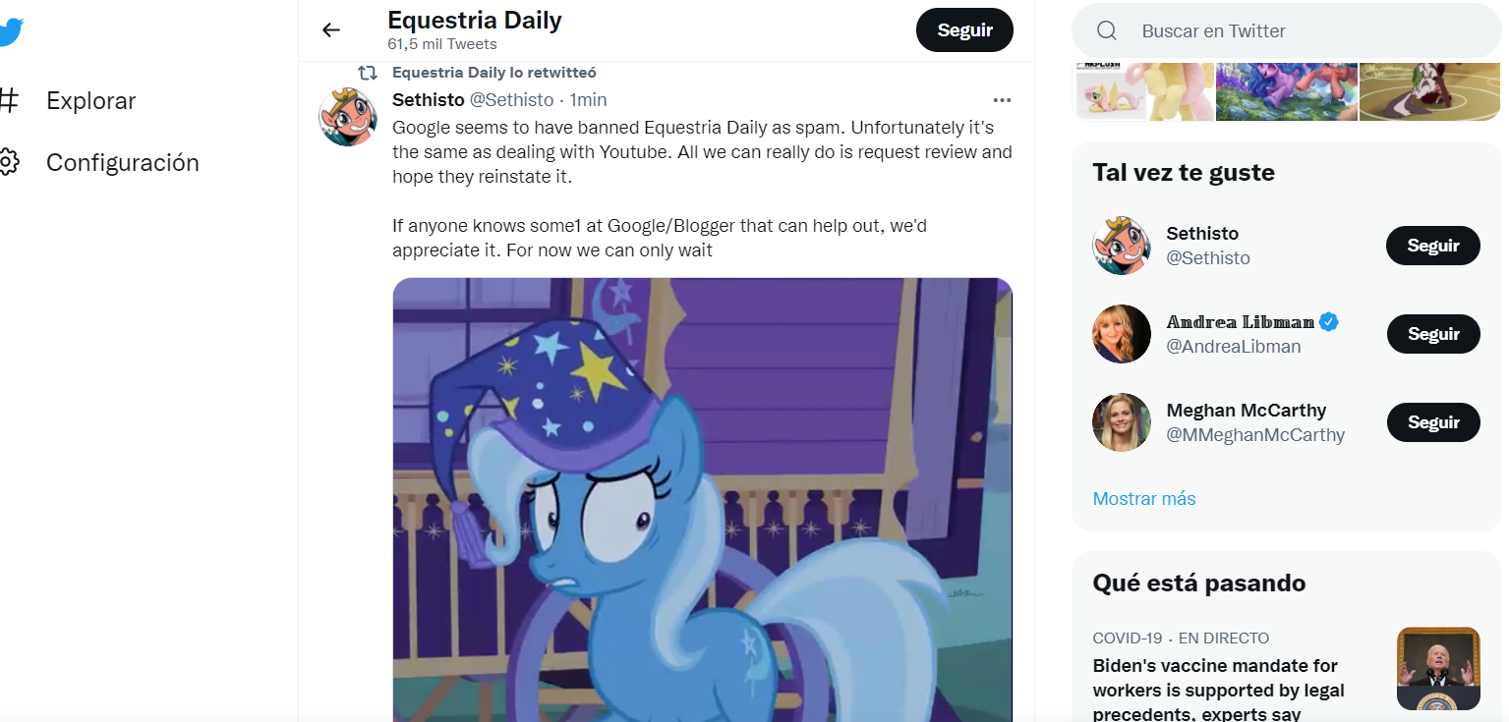Open the Configuración menu item
The image size is (1509, 722).
pyautogui.click(x=122, y=162)
